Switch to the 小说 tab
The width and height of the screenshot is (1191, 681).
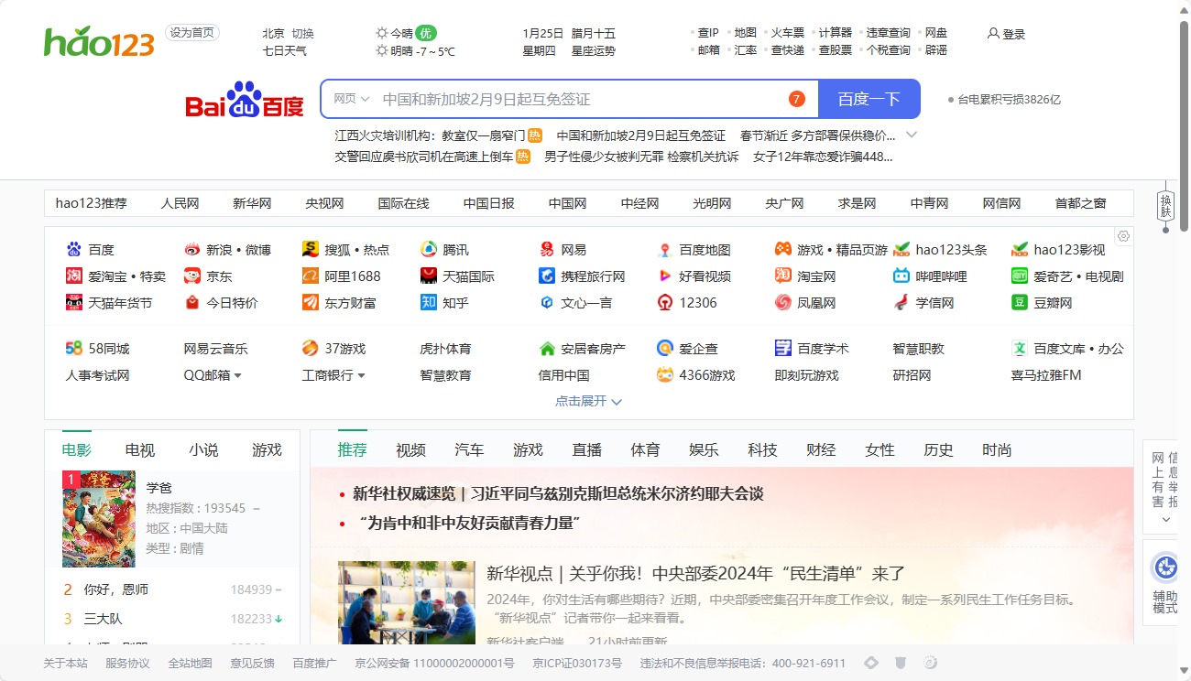click(x=203, y=449)
